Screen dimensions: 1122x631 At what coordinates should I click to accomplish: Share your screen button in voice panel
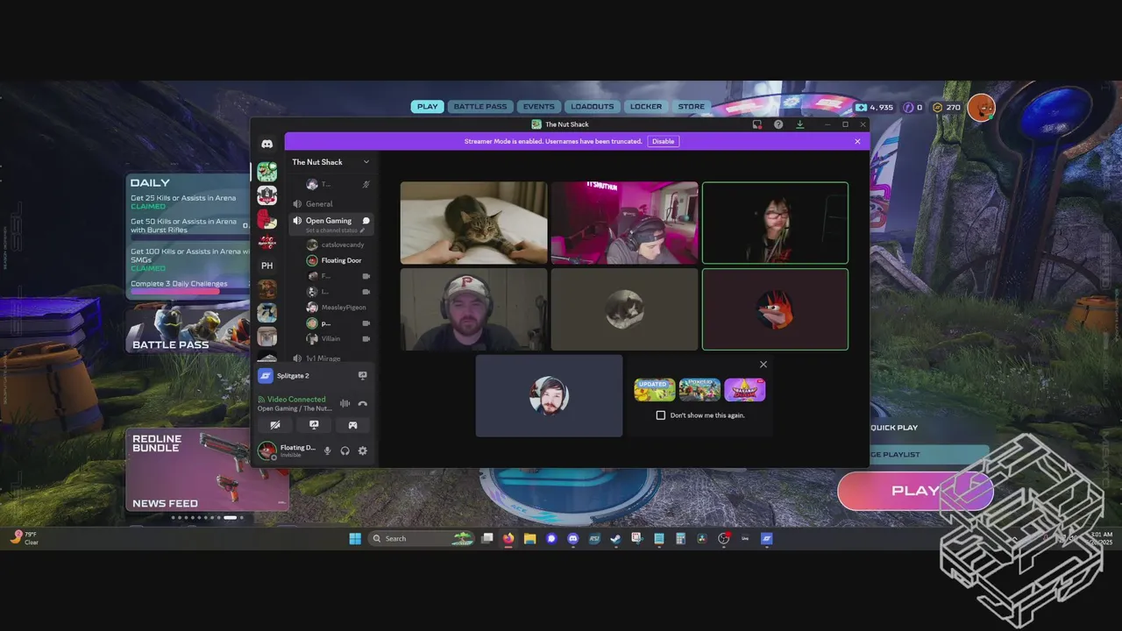314,425
